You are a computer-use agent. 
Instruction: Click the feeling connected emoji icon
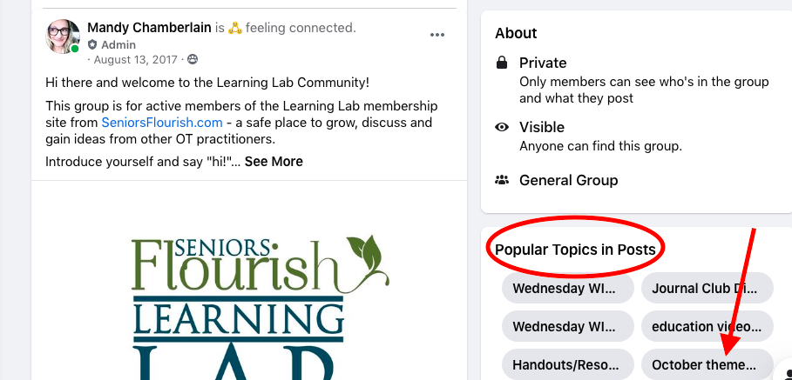pos(234,28)
